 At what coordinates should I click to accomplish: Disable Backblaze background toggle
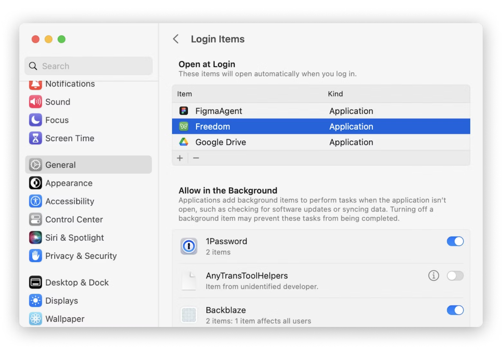tap(455, 310)
